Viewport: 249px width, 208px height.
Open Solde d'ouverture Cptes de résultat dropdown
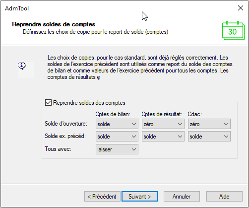pos(163,124)
